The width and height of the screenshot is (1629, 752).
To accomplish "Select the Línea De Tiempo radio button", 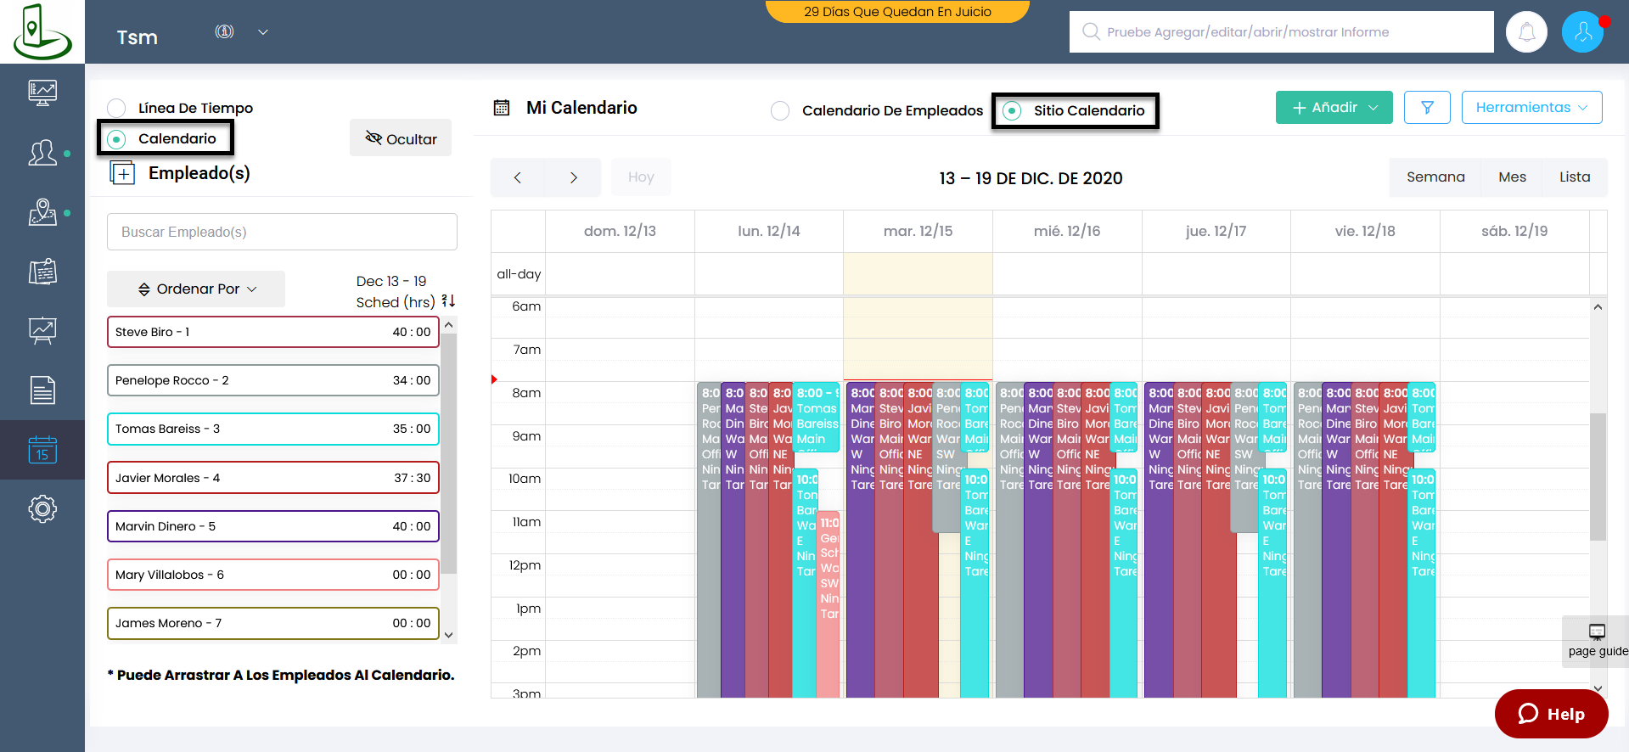I will [116, 108].
